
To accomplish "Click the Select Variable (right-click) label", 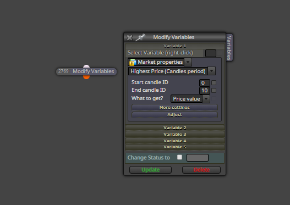I will click(160, 53).
